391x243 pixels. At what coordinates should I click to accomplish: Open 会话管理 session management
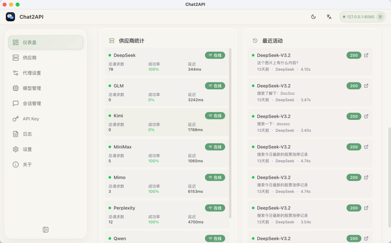[x=46, y=104]
